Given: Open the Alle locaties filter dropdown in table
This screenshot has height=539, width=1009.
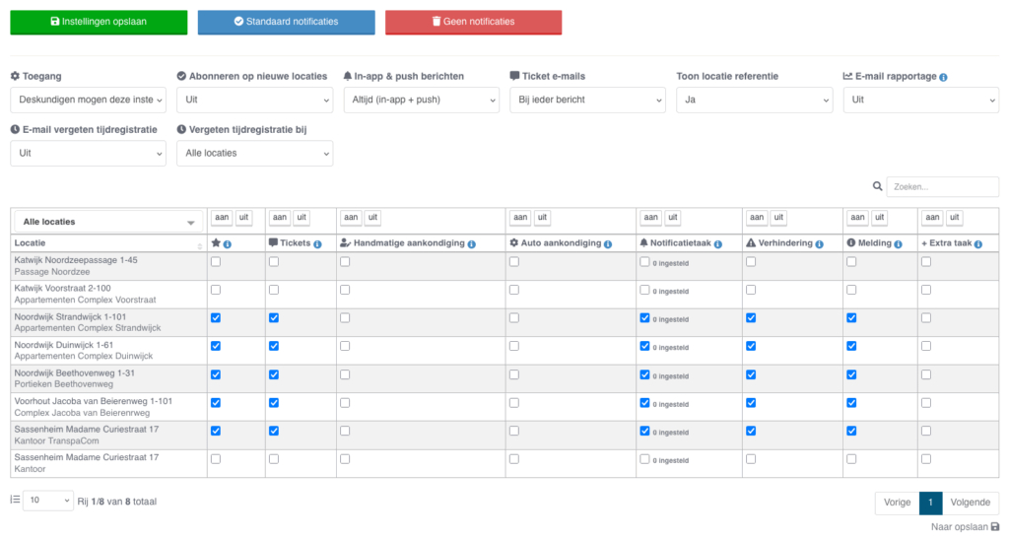Looking at the screenshot, I should 108,222.
